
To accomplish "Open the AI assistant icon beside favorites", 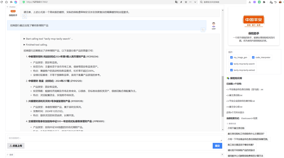I will click(x=16, y=2).
